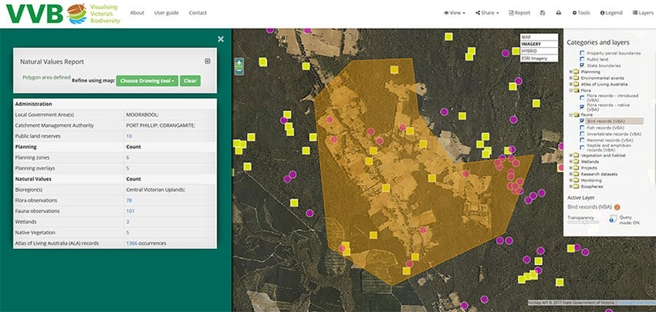Open Wetlands count 3
Screen dimensions: 656x312
pos(127,222)
